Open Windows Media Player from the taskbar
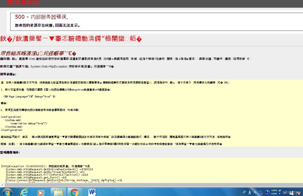The width and height of the screenshot is (303, 196). 41,192
